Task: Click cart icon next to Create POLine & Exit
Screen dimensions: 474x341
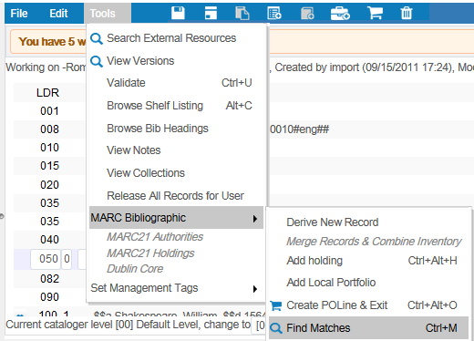Action: [276, 305]
